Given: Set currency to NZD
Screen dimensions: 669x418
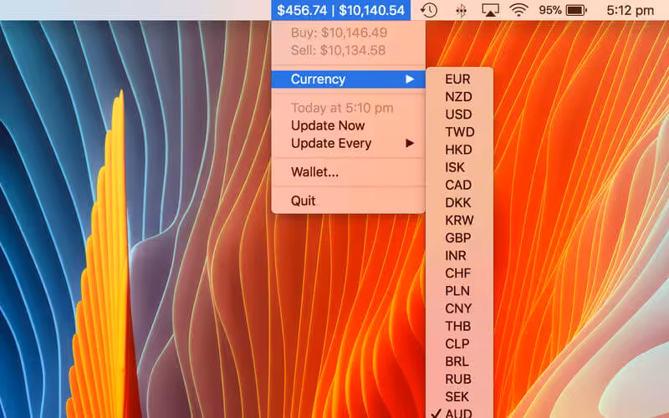Looking at the screenshot, I should tap(458, 97).
